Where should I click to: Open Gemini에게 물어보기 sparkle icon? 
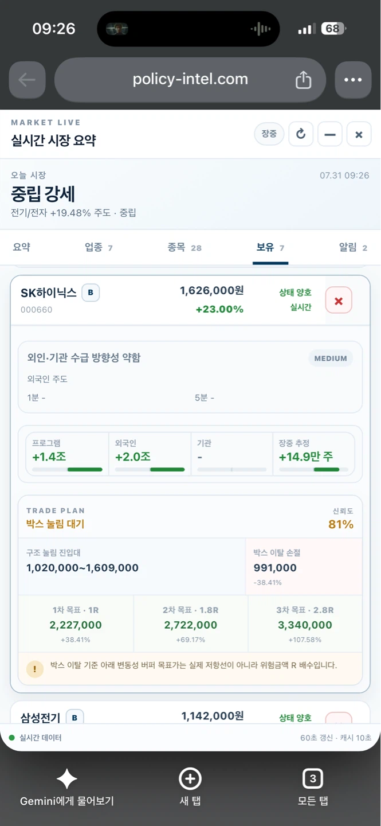[x=67, y=778]
